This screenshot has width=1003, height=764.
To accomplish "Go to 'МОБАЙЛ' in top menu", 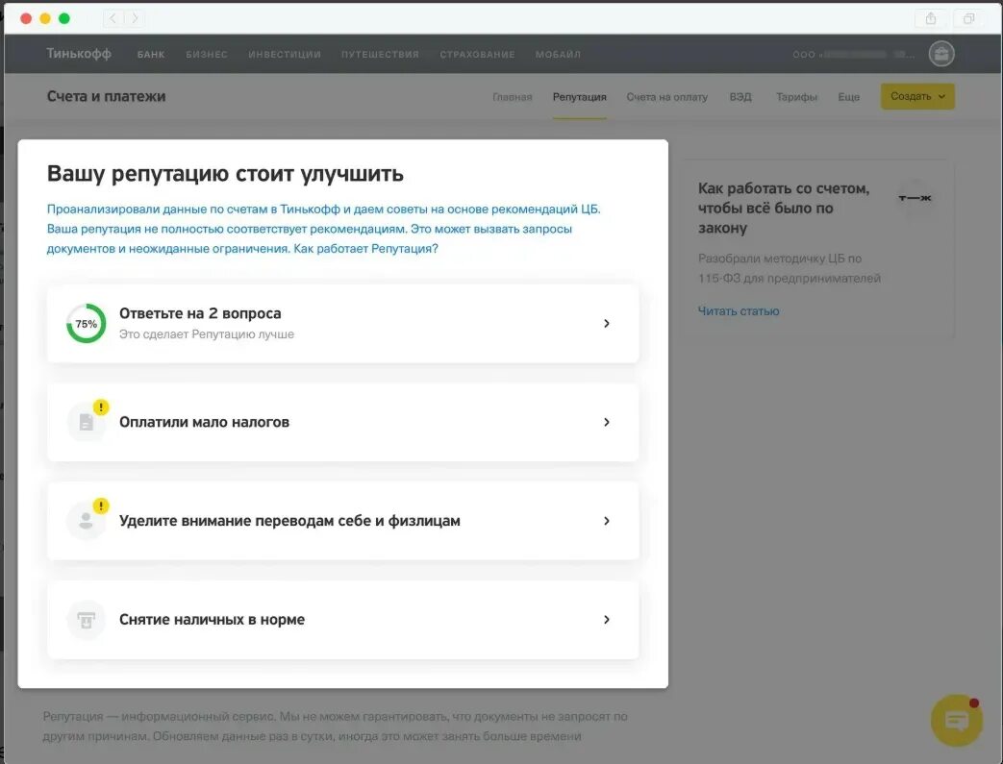I will tap(558, 55).
